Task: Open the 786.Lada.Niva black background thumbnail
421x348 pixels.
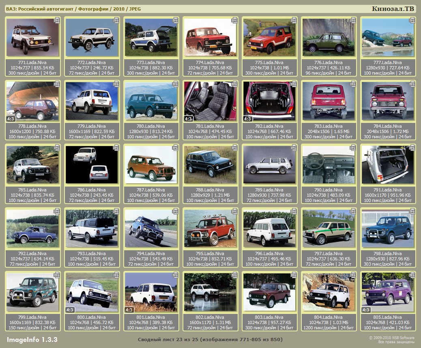Action: pos(92,165)
